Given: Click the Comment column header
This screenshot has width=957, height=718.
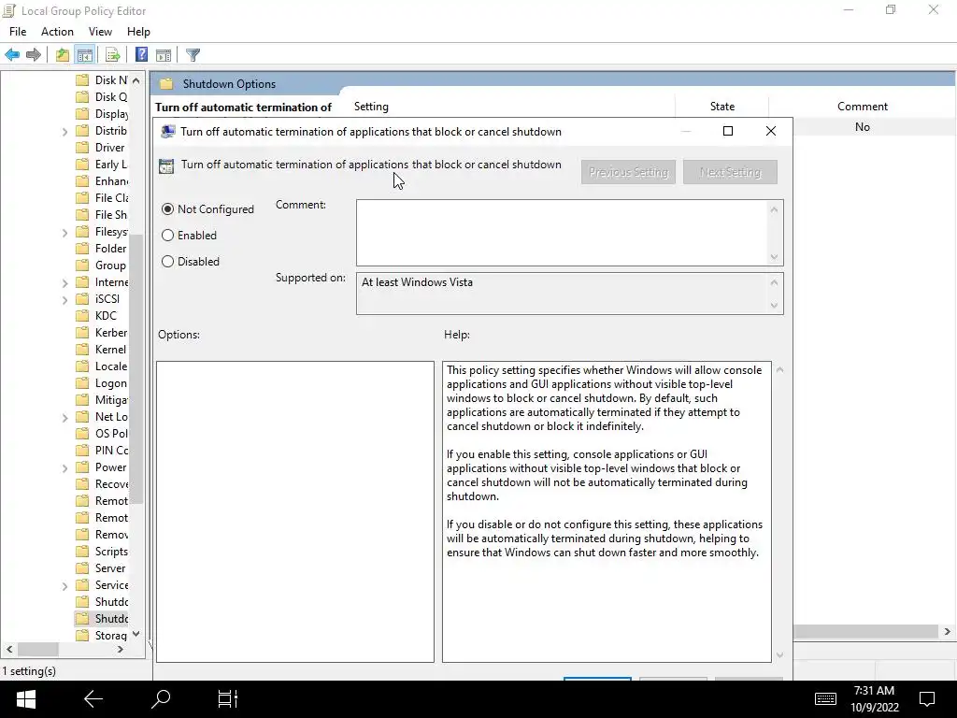Looking at the screenshot, I should click(x=862, y=107).
